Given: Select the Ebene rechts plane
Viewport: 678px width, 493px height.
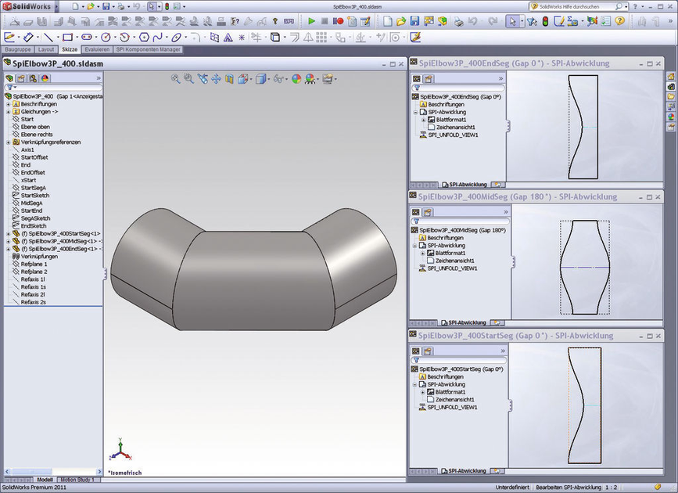Looking at the screenshot, I should coord(36,135).
